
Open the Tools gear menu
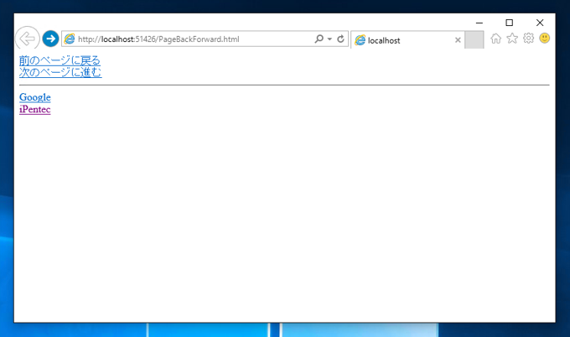coord(528,39)
